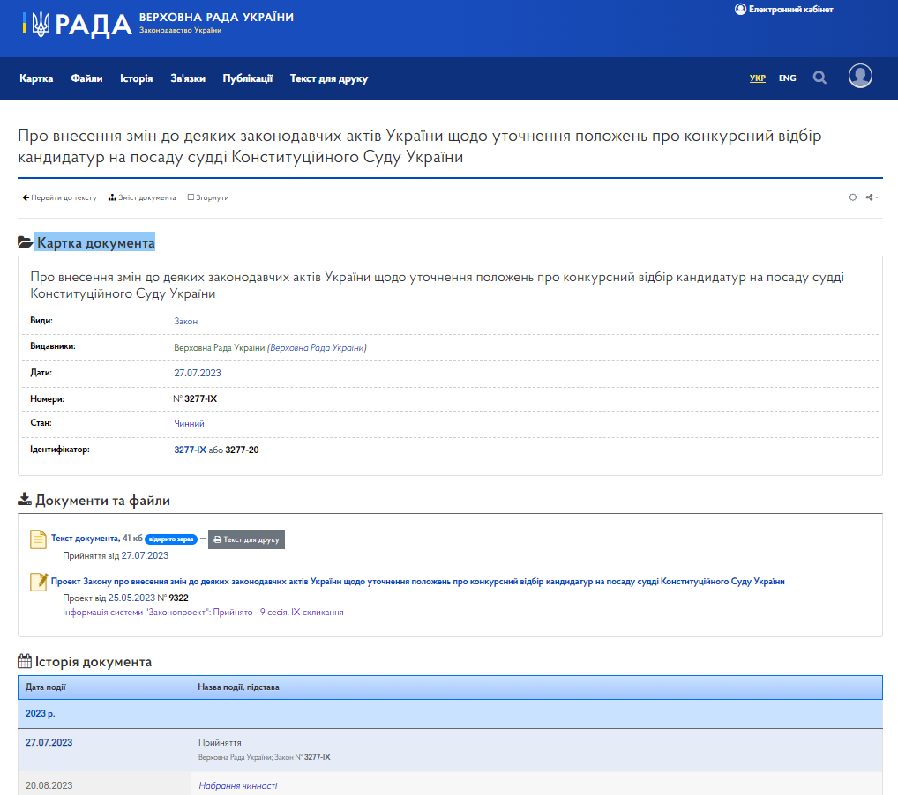Click the calendar icon beside Історія документа
898x795 pixels.
pyautogui.click(x=25, y=660)
